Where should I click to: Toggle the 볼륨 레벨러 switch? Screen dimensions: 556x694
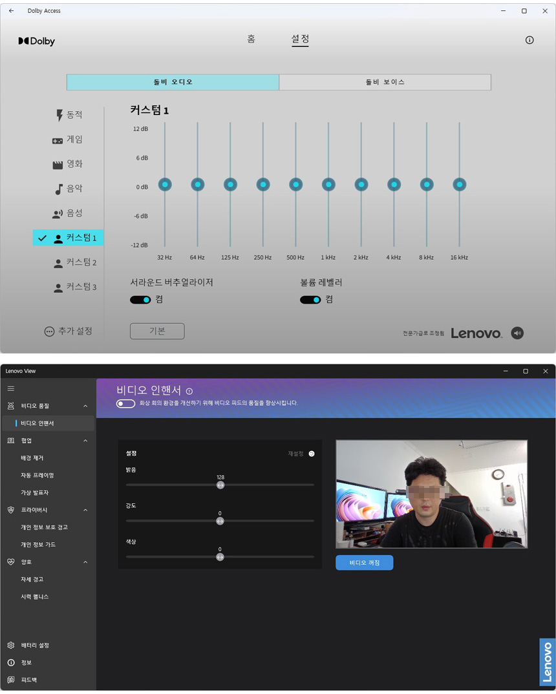pos(310,300)
